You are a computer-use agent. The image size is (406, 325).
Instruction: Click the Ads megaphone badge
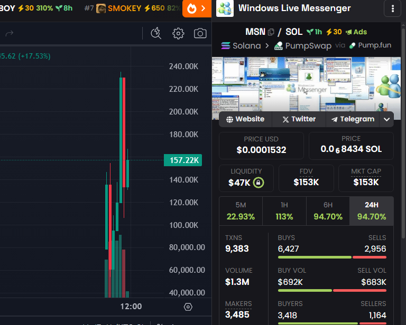point(356,32)
